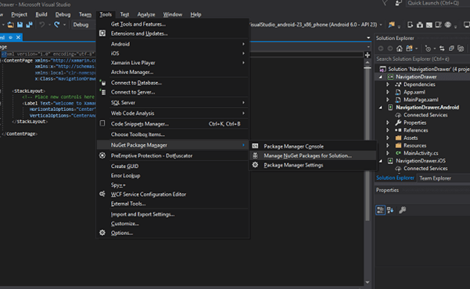This screenshot has height=289, width=470.
Task: Click the Redo toolbar icon
Action: click(x=56, y=24)
